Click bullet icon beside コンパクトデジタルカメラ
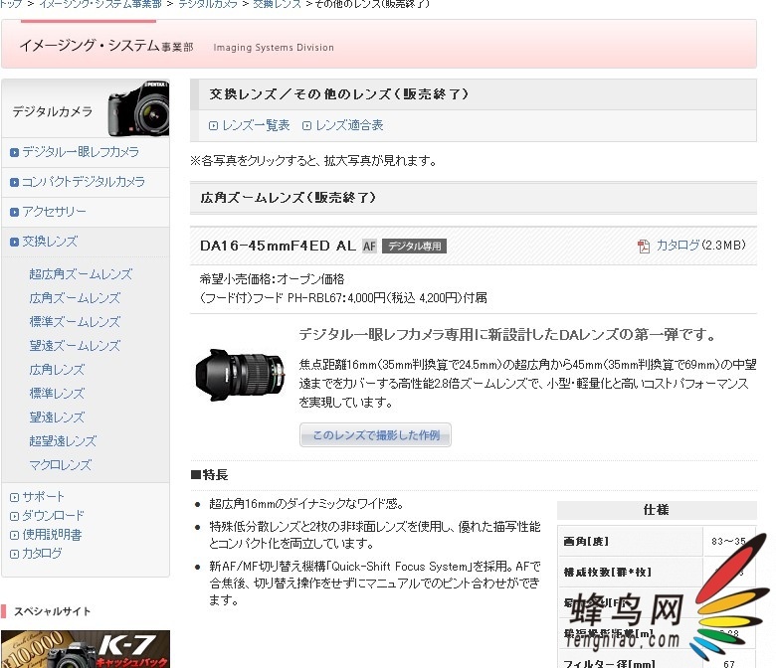Image resolution: width=776 pixels, height=668 pixels. tap(14, 183)
